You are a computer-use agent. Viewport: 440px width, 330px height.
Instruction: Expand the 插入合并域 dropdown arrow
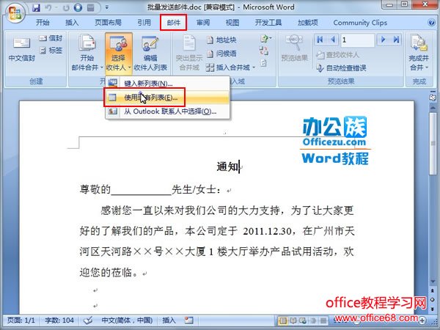click(254, 67)
